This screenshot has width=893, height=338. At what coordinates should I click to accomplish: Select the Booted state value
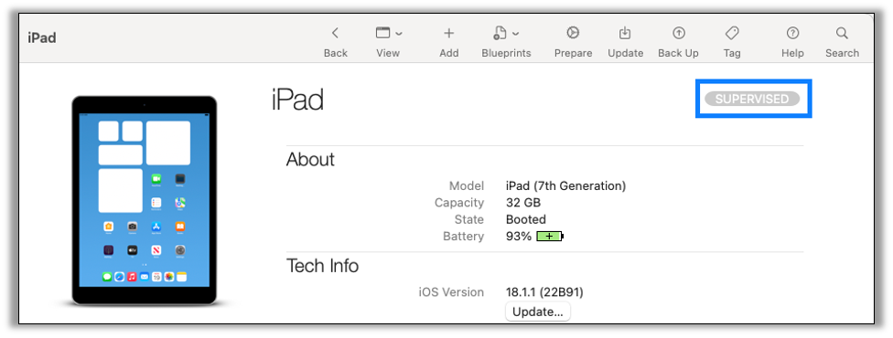pos(526,219)
